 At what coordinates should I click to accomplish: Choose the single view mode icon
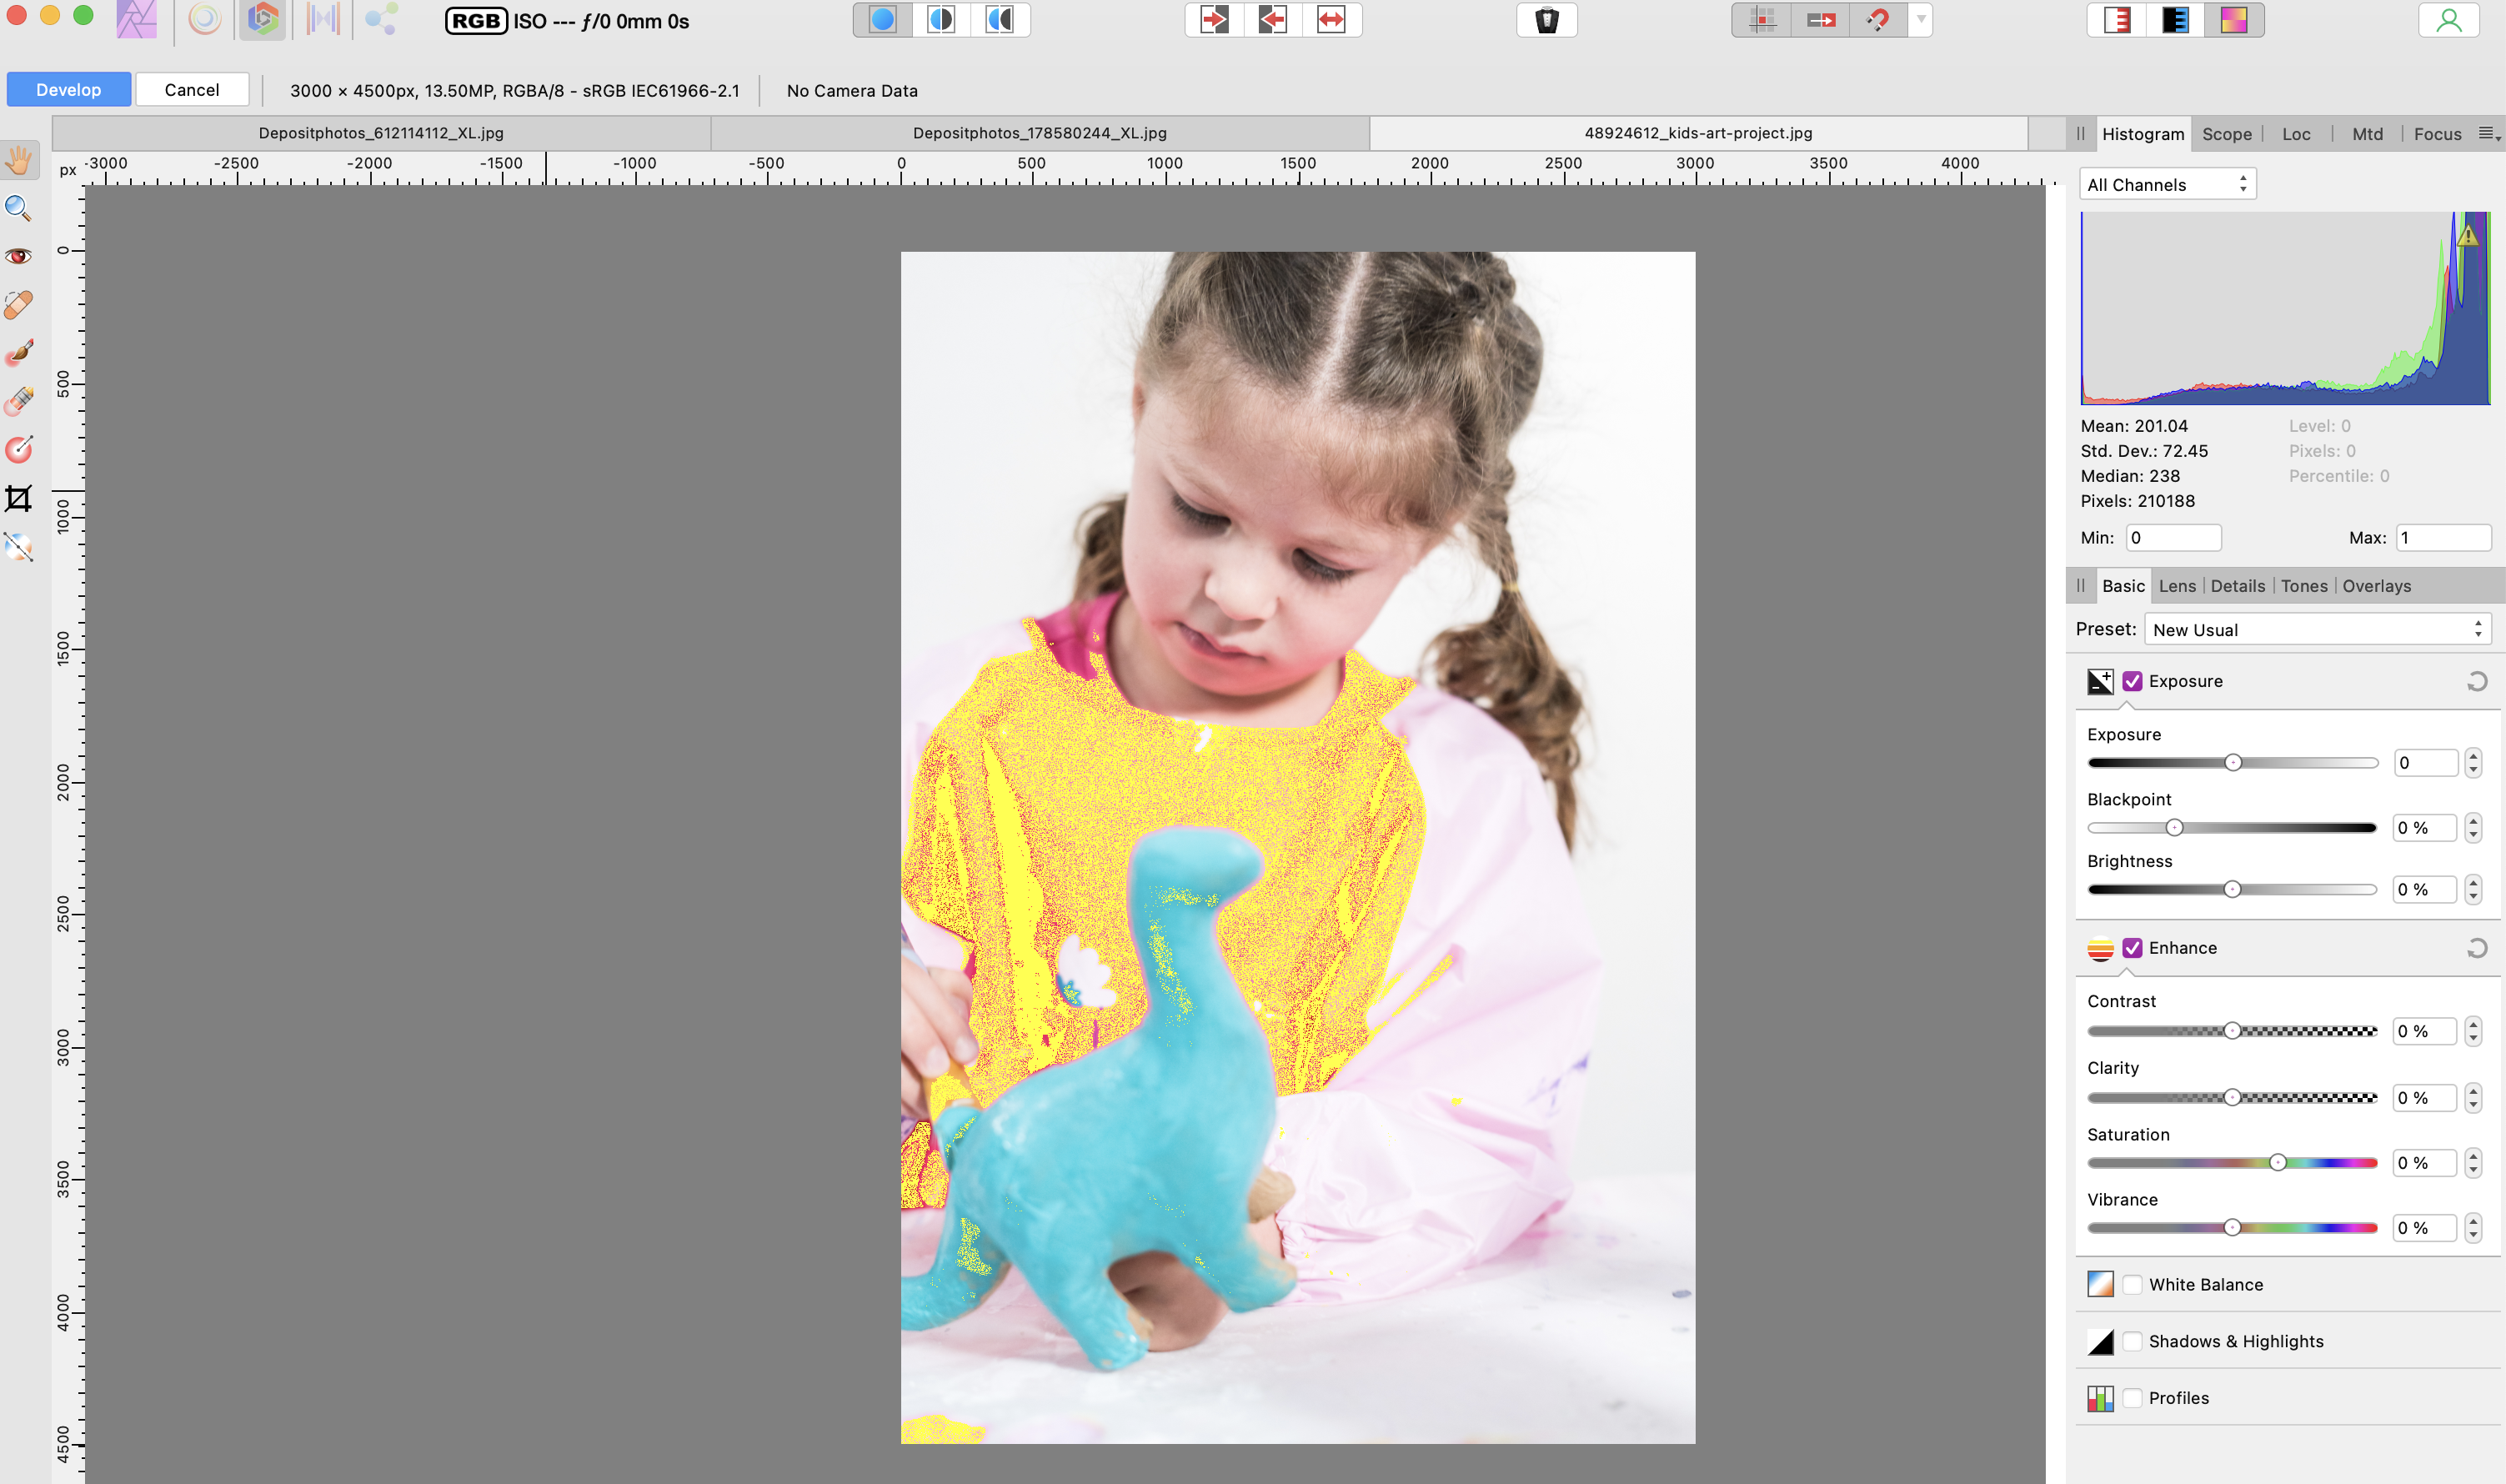pyautogui.click(x=883, y=20)
